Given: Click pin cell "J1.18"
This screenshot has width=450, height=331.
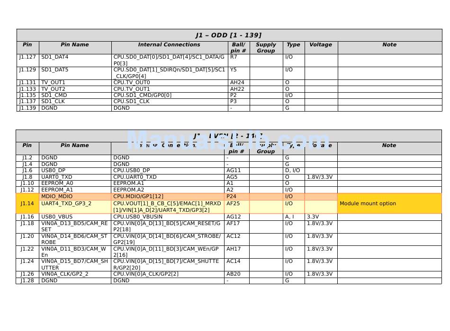Looking at the screenshot, I should tap(27, 223).
